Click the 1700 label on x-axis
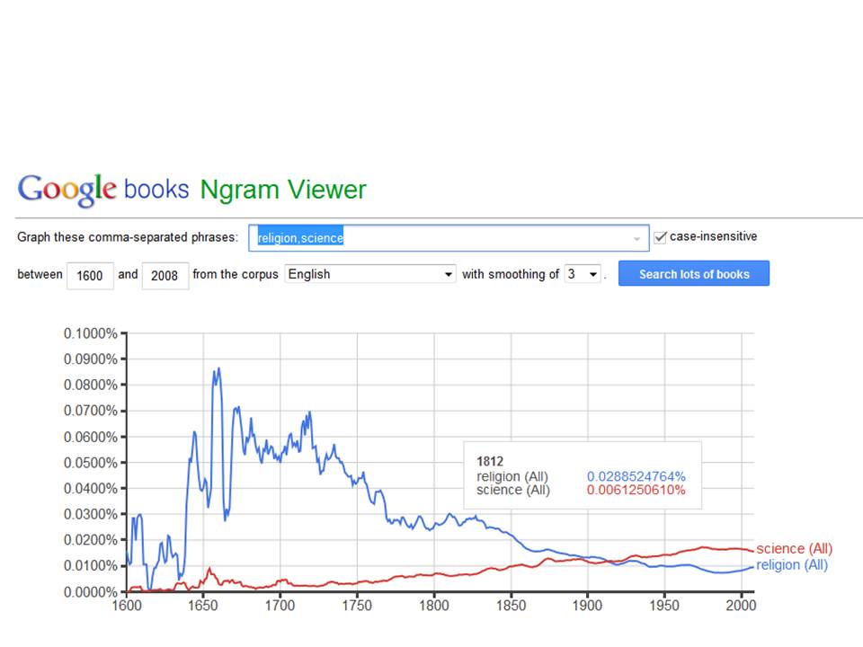Image resolution: width=863 pixels, height=647 pixels. tap(280, 605)
